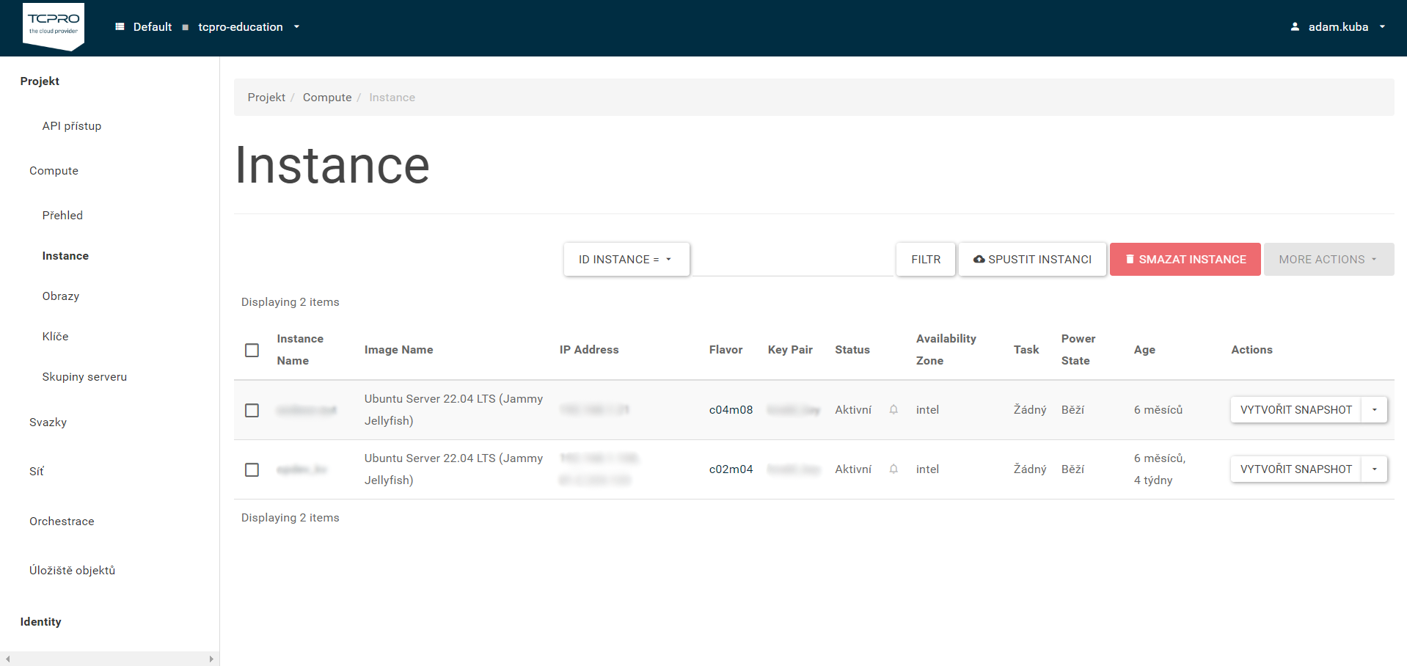Click the Task column header
Screen dimensions: 1407x666
click(x=1026, y=350)
